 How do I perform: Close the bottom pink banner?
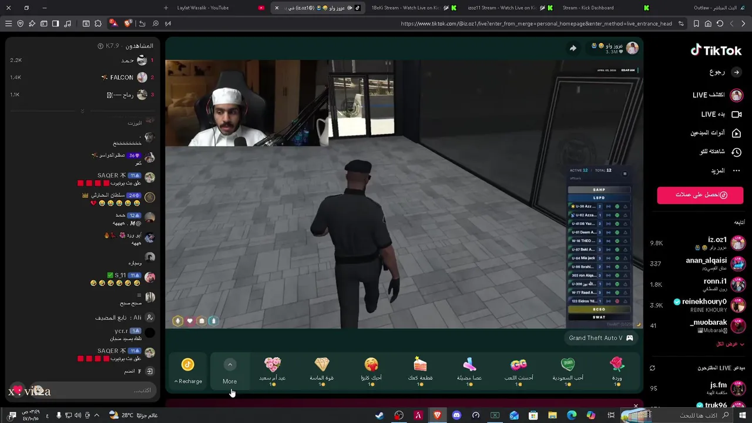point(636,405)
